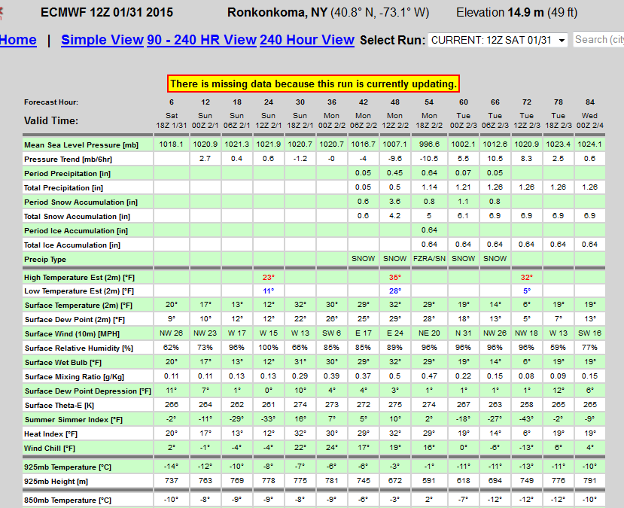Click the Summer Simmer Index row label

[73, 420]
